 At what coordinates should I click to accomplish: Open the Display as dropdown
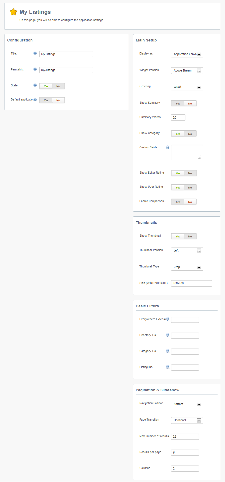click(187, 54)
